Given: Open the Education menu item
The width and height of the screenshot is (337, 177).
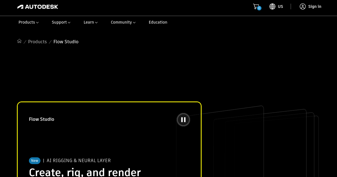Looking at the screenshot, I should (158, 22).
